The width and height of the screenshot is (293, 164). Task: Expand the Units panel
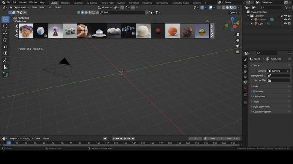[270, 87]
